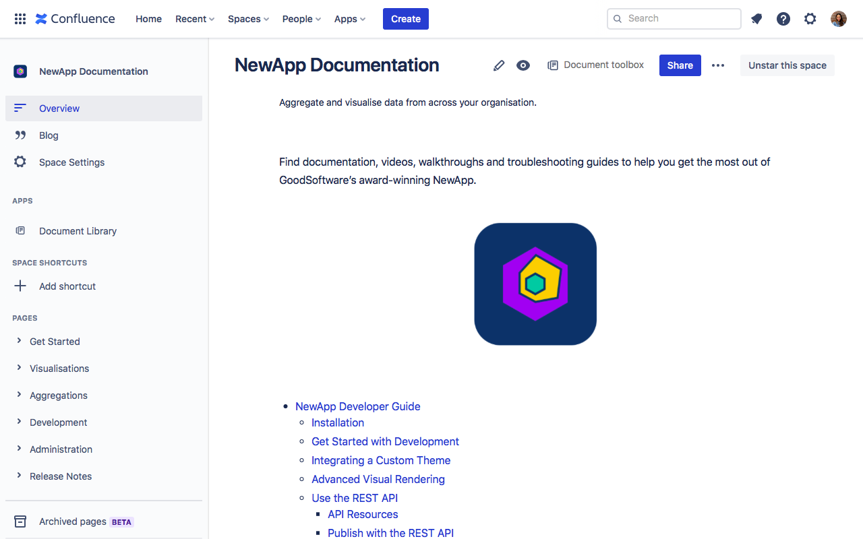
Task: Open the help question mark icon
Action: coord(783,19)
